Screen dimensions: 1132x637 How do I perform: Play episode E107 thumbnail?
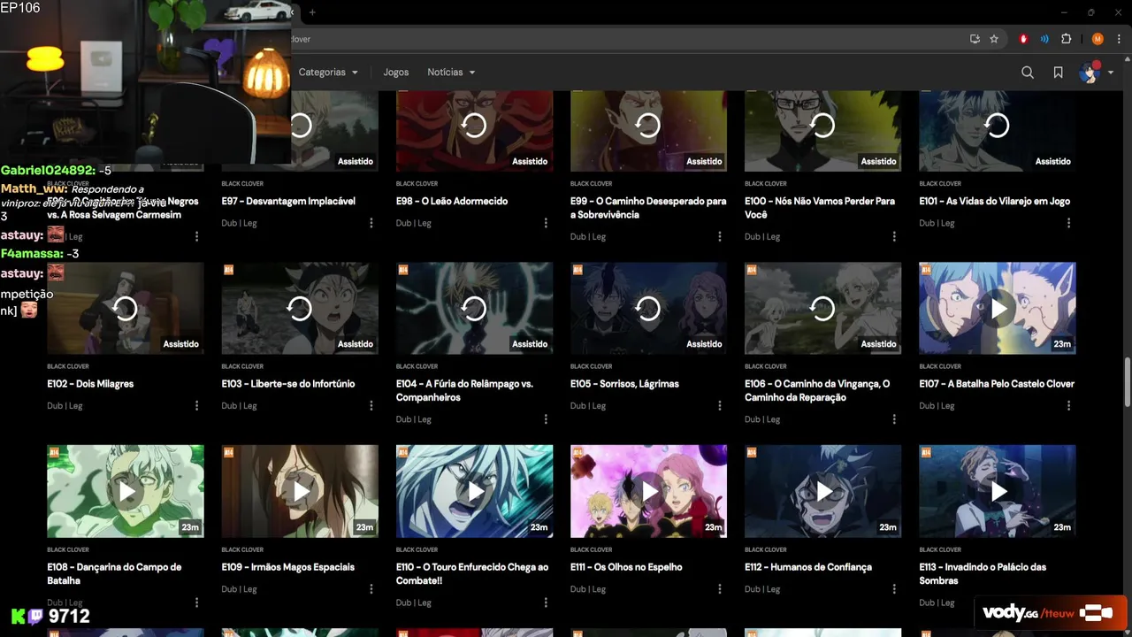point(997,308)
